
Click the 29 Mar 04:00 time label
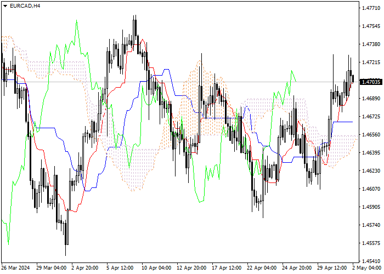[x=52, y=268]
